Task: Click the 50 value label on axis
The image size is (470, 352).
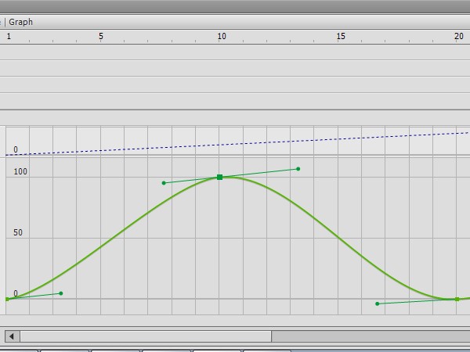Action: click(18, 233)
